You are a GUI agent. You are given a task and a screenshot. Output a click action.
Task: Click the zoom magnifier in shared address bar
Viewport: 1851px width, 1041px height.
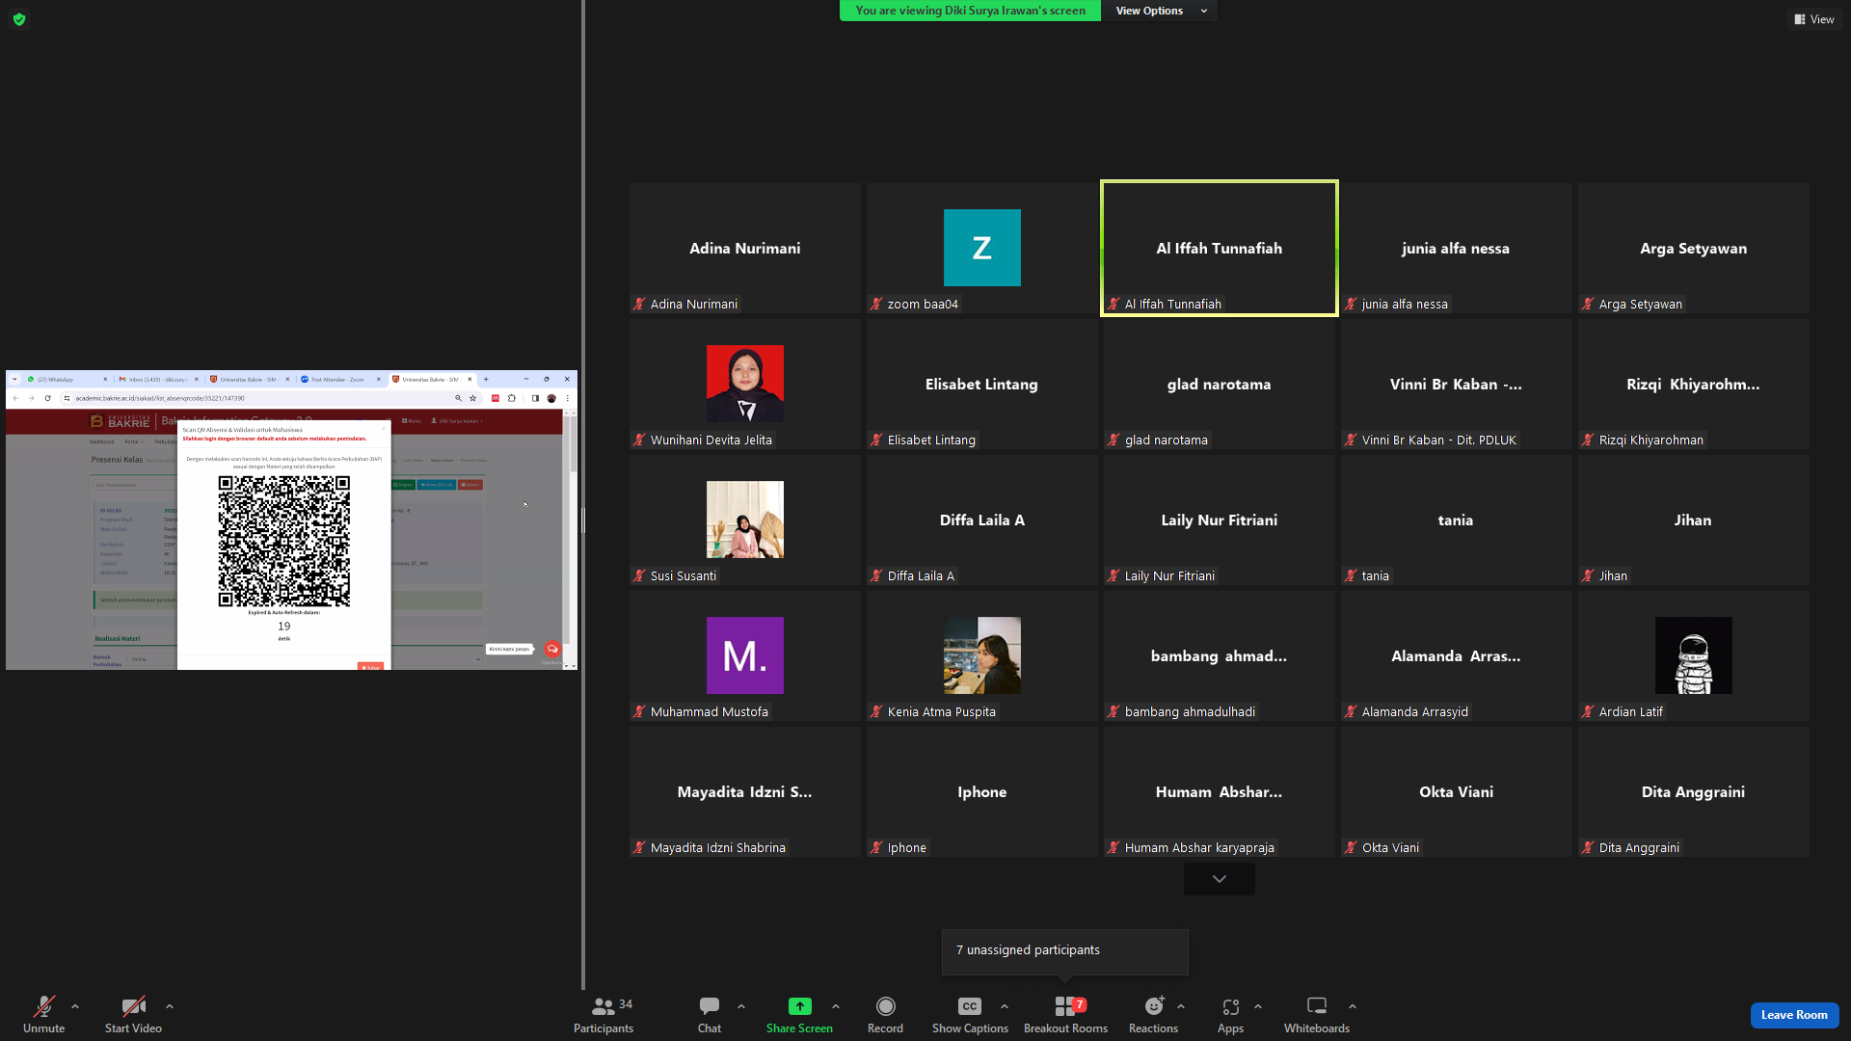[458, 398]
